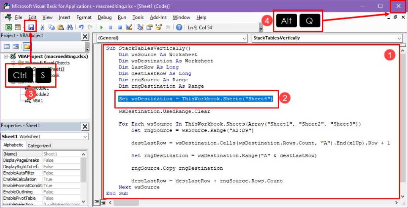Click the Break pause icon
This screenshot has height=208, width=408.
pyautogui.click(x=111, y=27)
